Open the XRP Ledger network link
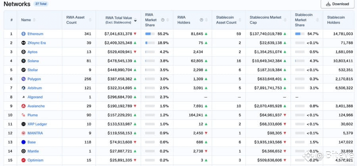Image resolution: width=357 pixels, height=166 pixels. (x=37, y=124)
